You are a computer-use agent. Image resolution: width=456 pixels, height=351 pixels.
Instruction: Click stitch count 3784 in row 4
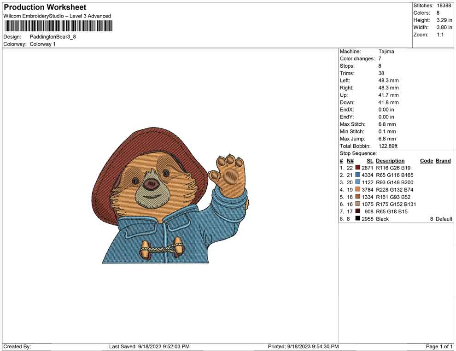click(x=367, y=190)
